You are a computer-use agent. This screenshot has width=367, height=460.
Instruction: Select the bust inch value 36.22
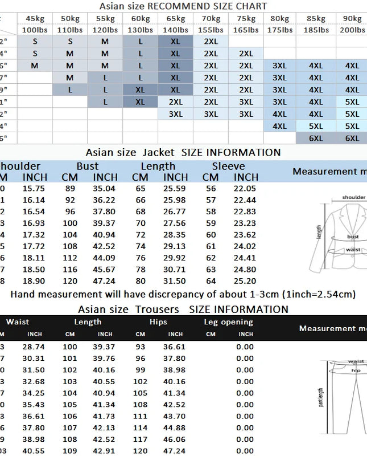(104, 200)
